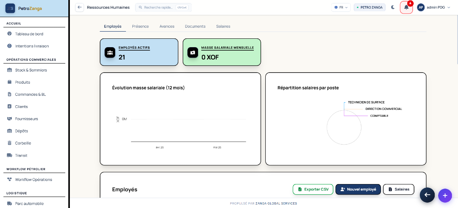Open Transit truck menu item
Screen dimensions: 458x208
[21, 155]
